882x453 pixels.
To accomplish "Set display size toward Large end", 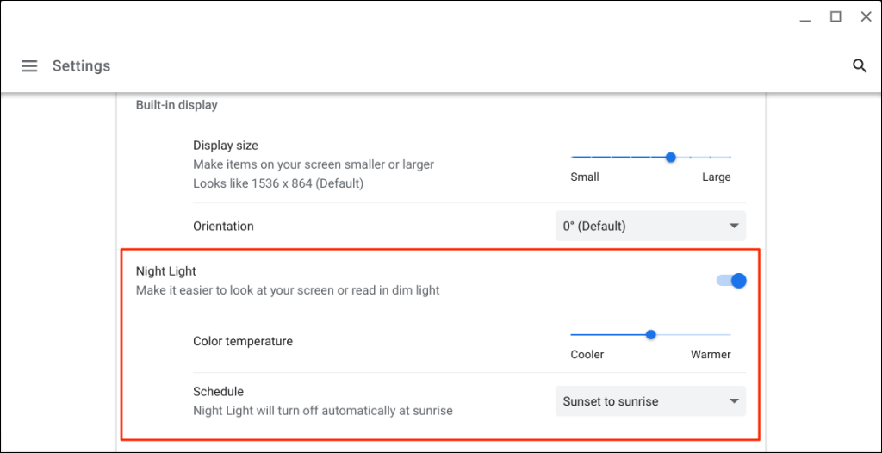I will (x=729, y=158).
